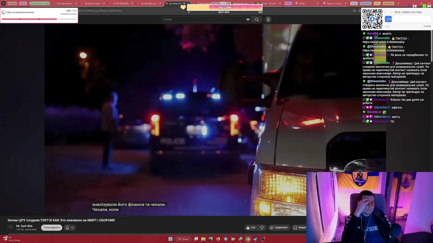Open the Donations pinned tab

366,3
